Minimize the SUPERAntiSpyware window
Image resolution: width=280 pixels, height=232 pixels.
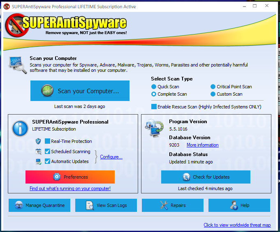point(245,6)
